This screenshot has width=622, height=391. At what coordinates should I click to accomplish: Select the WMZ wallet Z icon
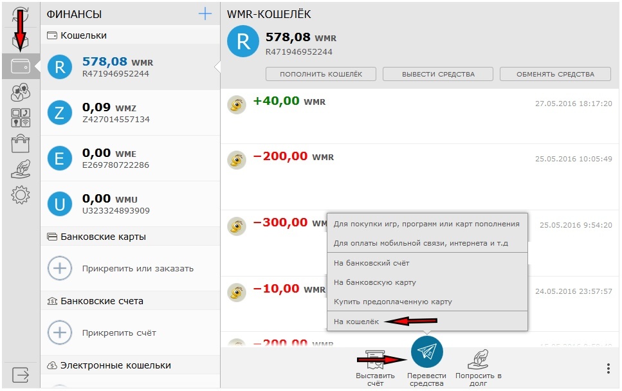click(60, 113)
